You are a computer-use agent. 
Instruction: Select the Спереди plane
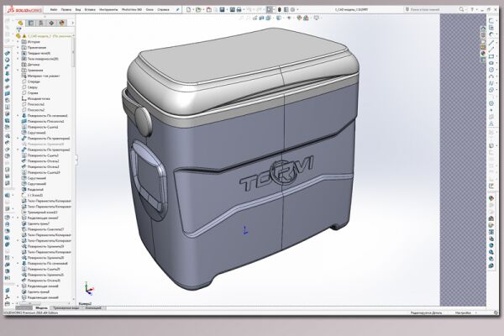click(x=30, y=81)
